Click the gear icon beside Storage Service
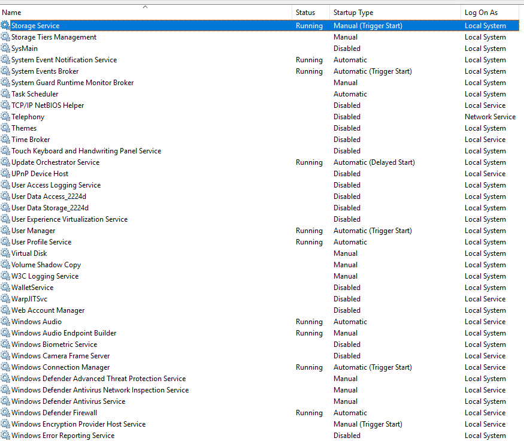The image size is (524, 441). tap(5, 25)
